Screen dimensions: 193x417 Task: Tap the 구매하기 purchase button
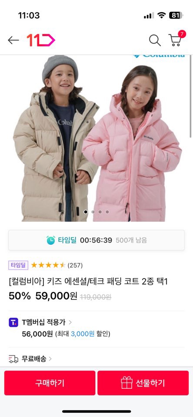pyautogui.click(x=50, y=383)
